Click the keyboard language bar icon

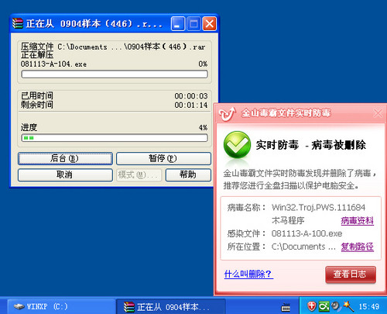point(286,307)
